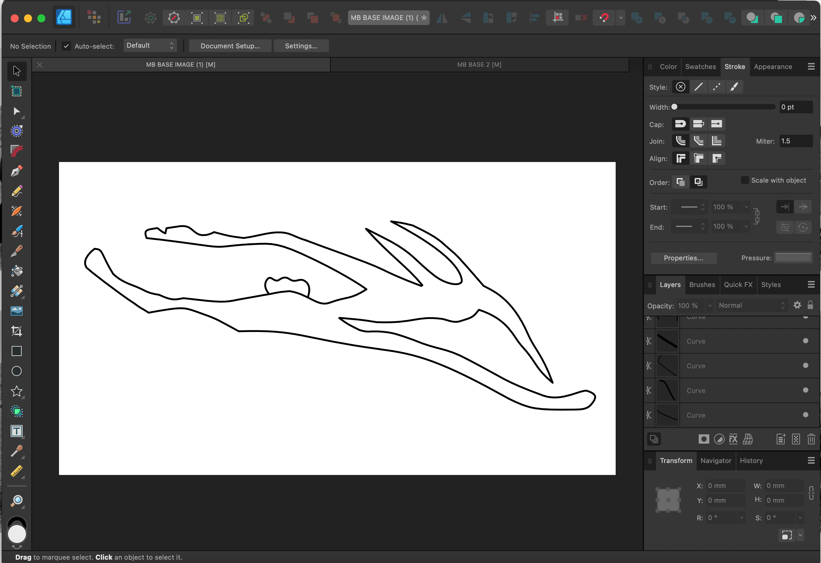Select the Crop tool
This screenshot has height=563, width=821.
[x=17, y=331]
